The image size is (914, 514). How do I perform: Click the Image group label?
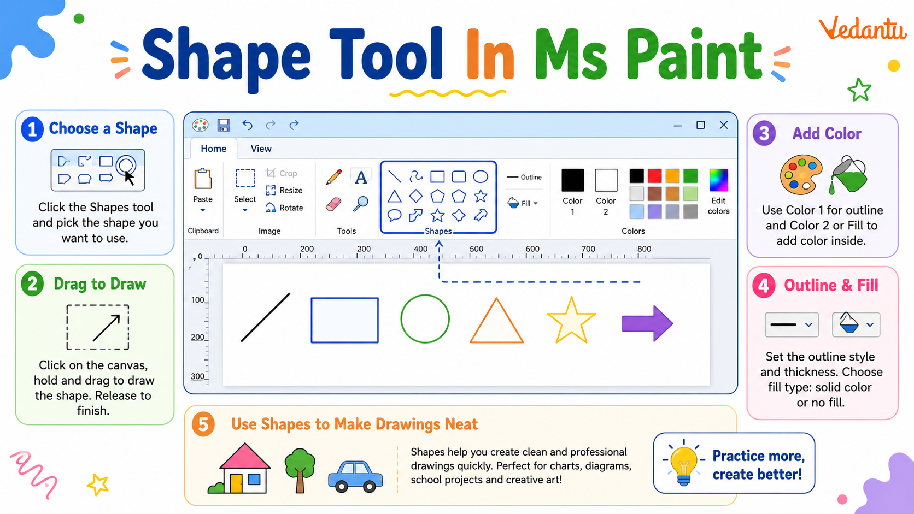269,231
